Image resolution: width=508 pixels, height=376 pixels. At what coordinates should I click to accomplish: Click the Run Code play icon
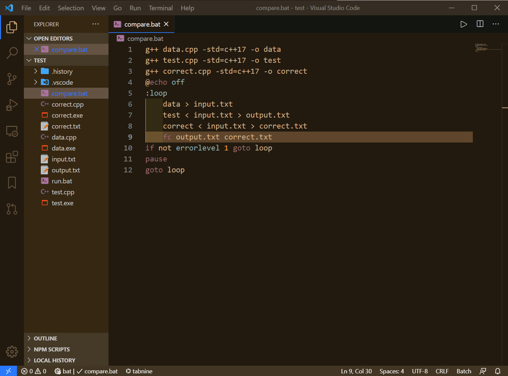coord(464,24)
